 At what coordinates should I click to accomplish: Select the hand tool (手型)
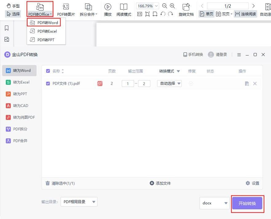(13, 6)
